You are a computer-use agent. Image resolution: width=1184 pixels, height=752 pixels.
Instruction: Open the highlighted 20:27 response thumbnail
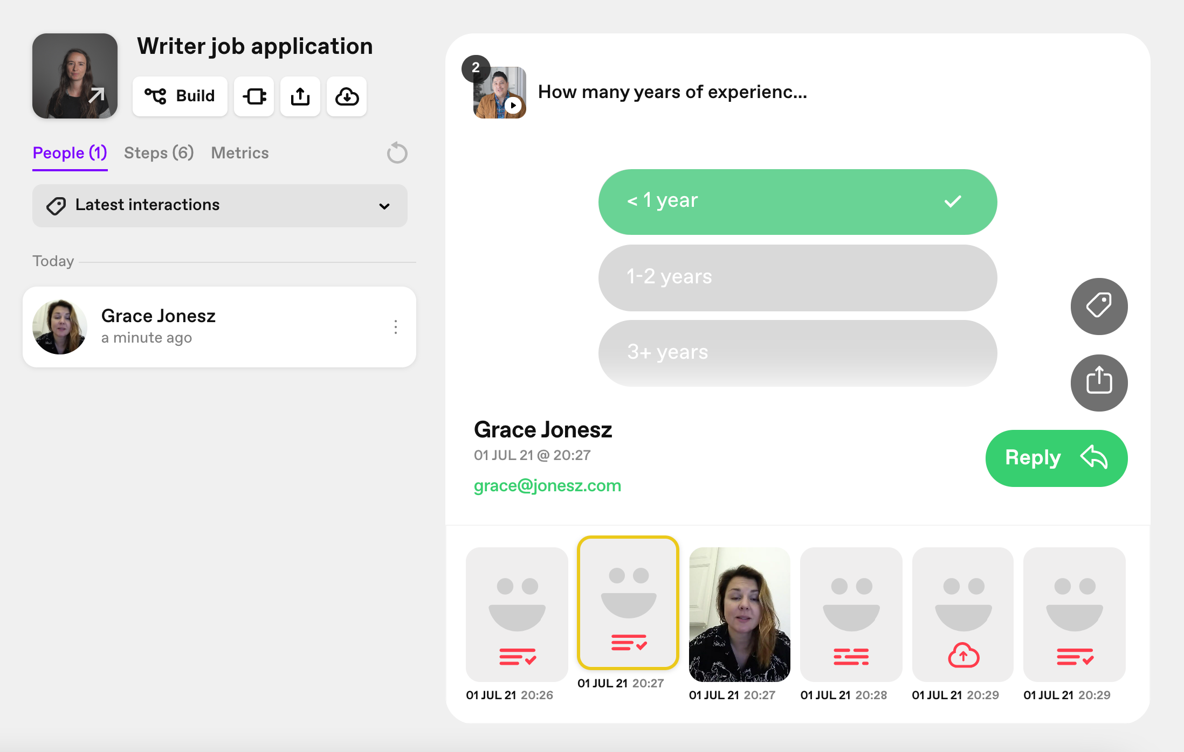628,603
